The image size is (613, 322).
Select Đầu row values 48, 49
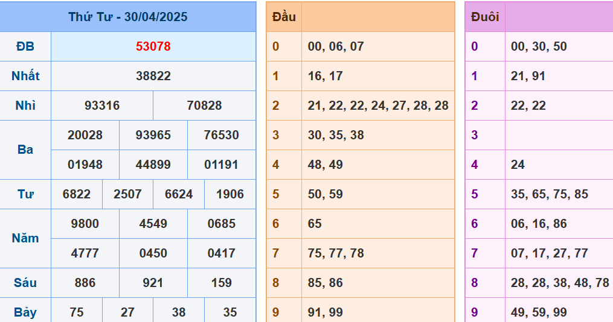[326, 165]
